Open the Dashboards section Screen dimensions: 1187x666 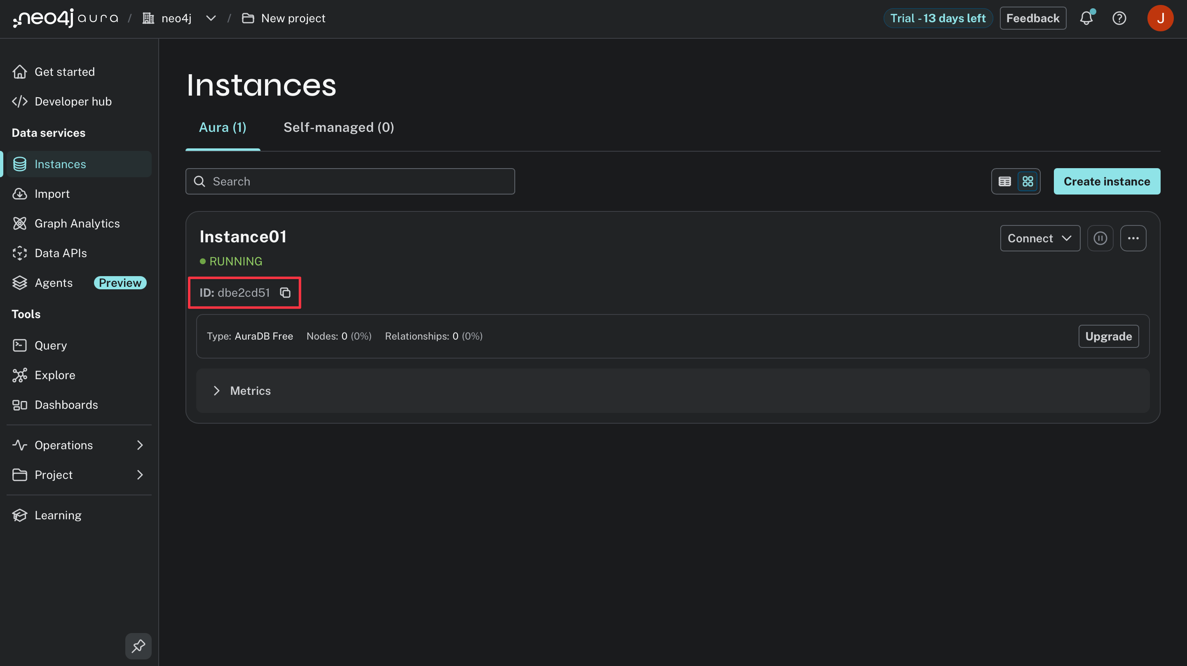pos(66,405)
